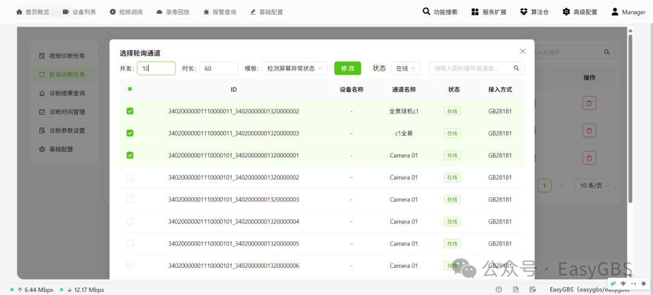Click search icon in background keyword box
The image size is (653, 295).
607,52
